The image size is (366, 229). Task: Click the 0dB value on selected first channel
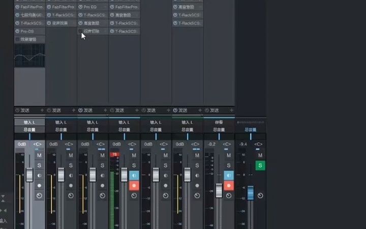click(x=22, y=144)
